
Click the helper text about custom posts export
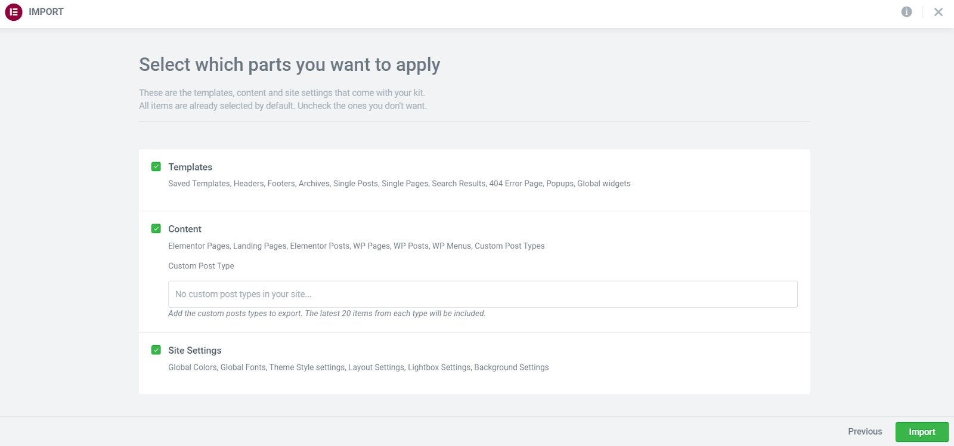[x=327, y=314]
